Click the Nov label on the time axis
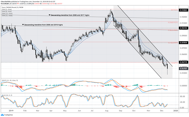This screenshot has width=189, height=117. (x=148, y=111)
